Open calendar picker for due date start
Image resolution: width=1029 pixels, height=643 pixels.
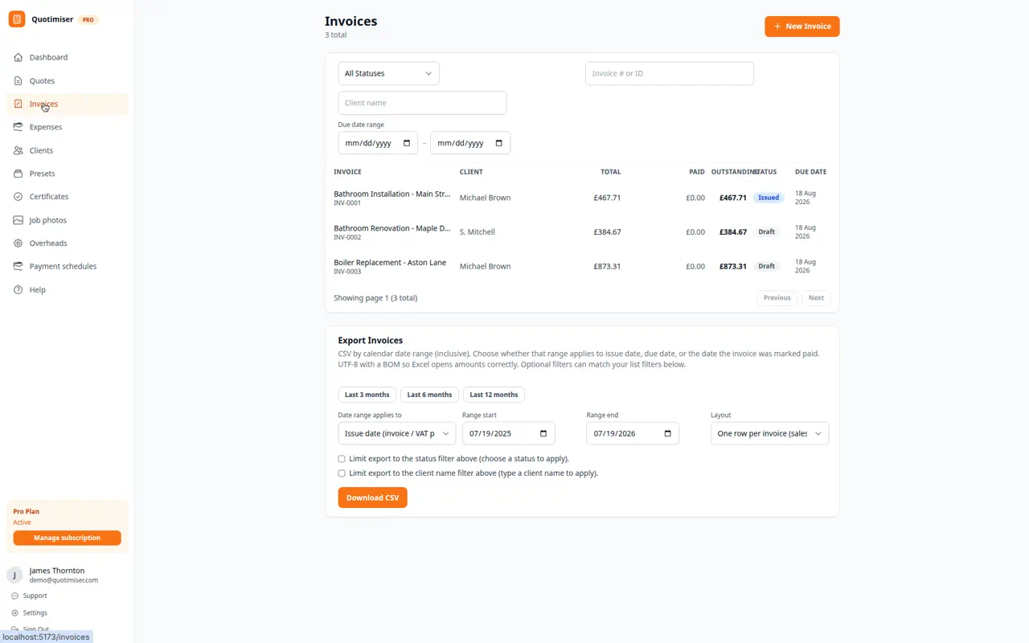tap(407, 143)
